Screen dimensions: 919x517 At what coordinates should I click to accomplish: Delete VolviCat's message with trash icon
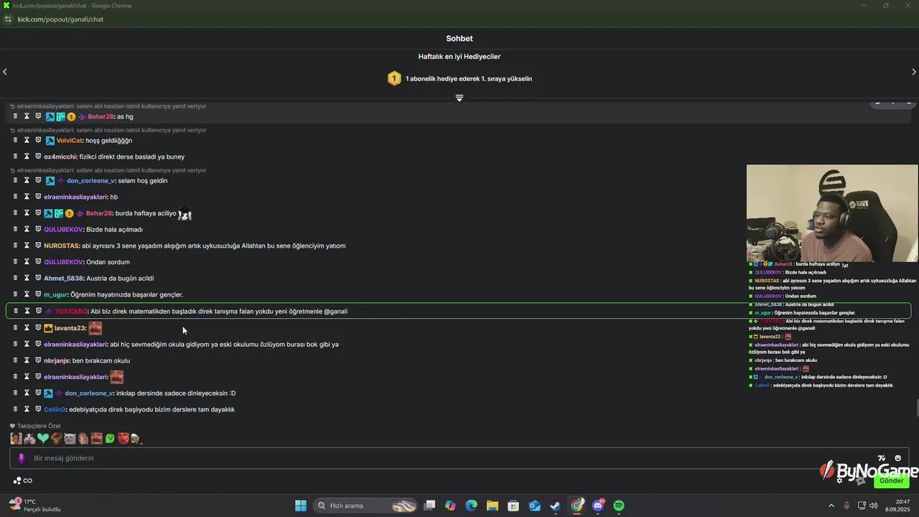[15, 140]
